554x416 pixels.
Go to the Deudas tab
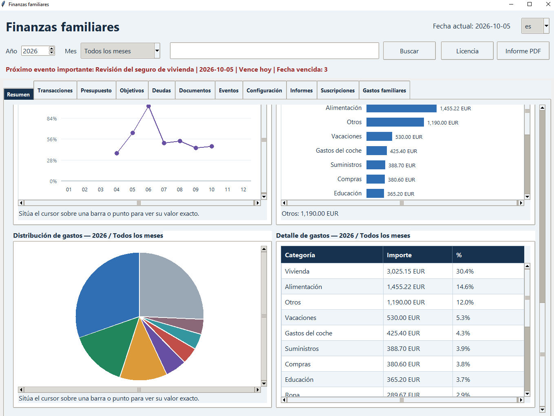tap(161, 90)
